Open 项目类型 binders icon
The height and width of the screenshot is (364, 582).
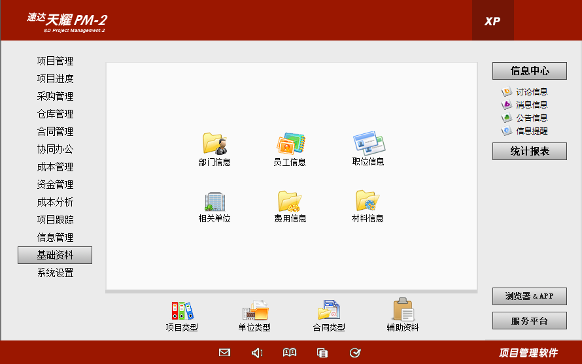pos(182,311)
